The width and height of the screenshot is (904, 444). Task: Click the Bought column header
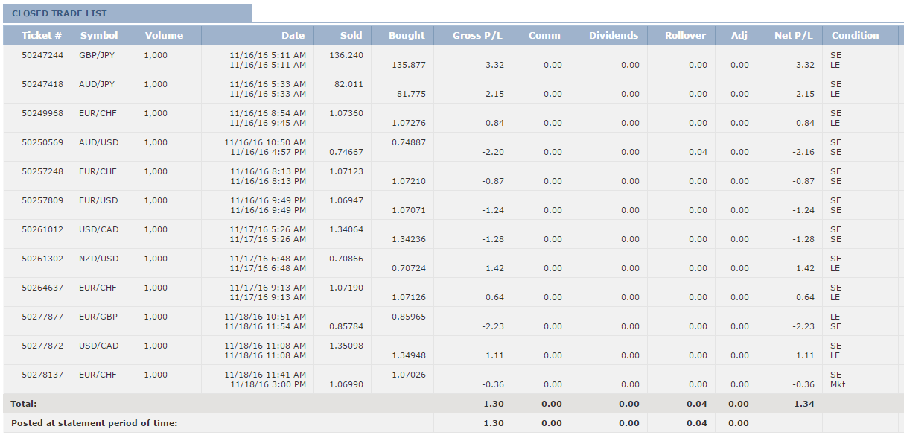(x=402, y=35)
